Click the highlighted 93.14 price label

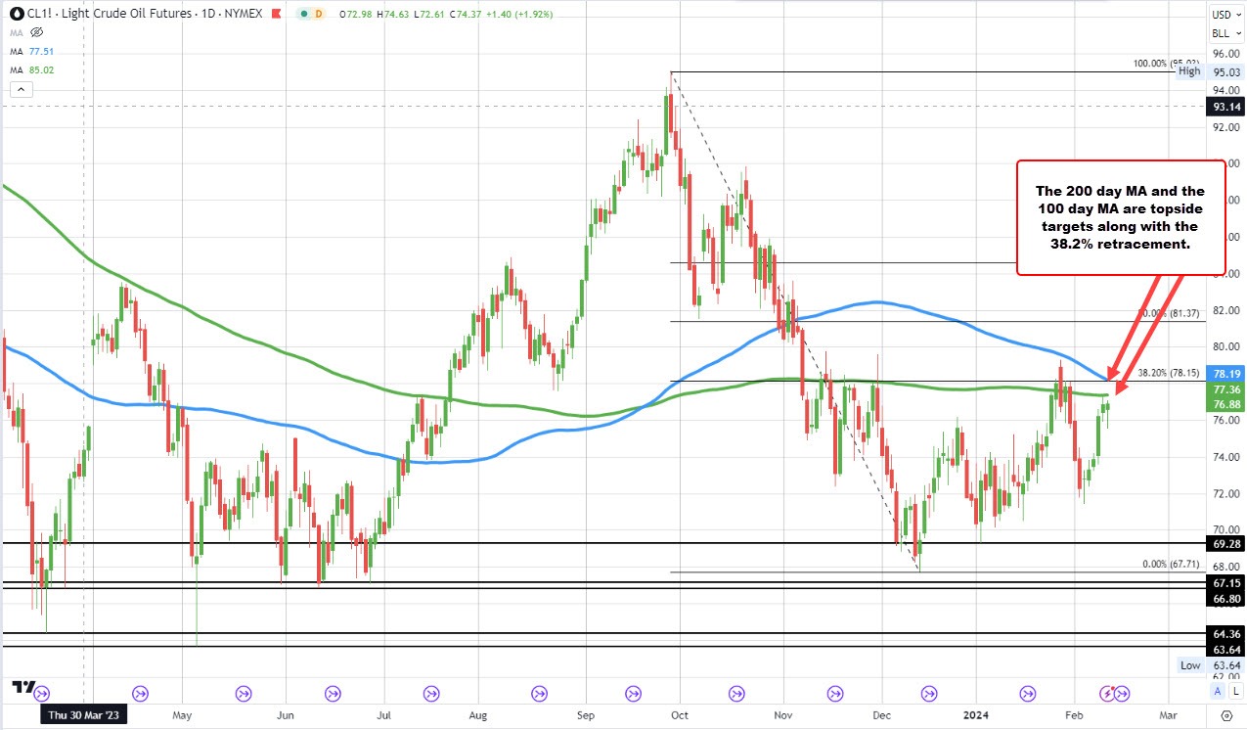tap(1225, 108)
